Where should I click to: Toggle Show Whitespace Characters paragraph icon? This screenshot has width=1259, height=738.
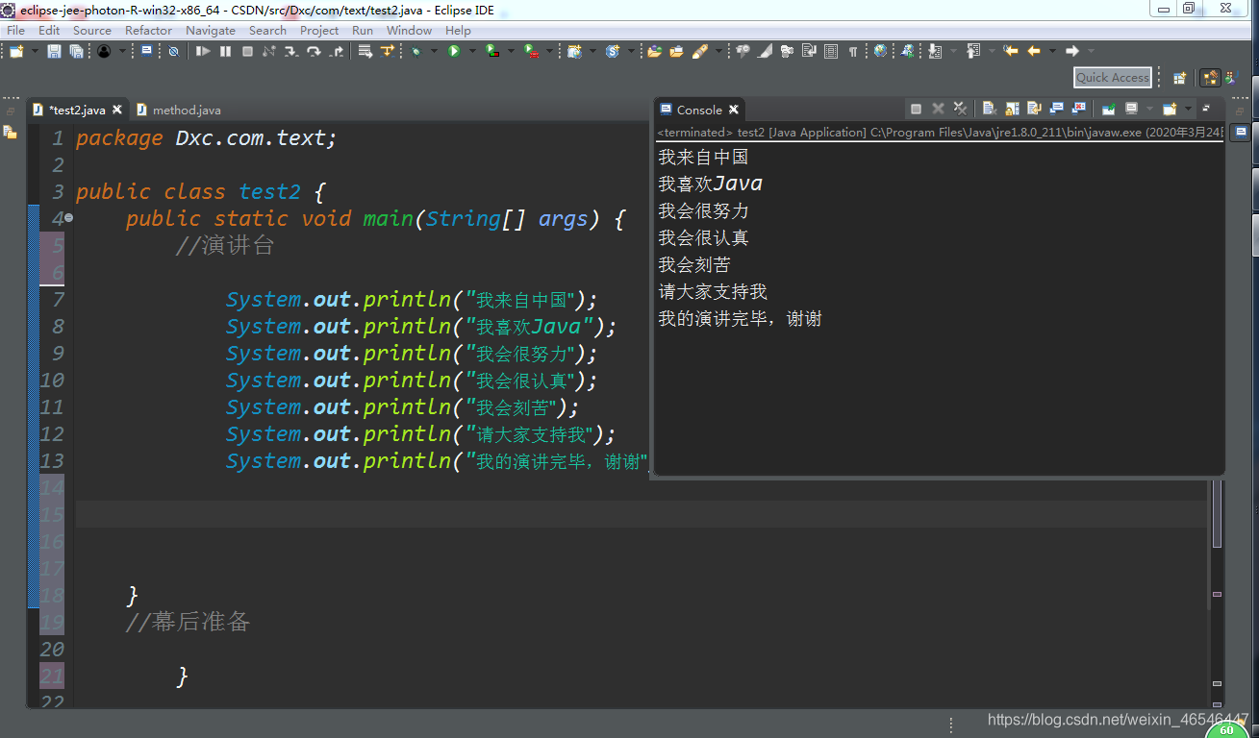853,51
